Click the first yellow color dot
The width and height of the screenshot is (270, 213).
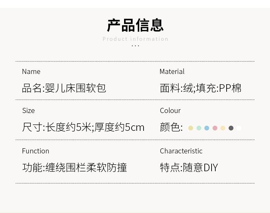(191, 128)
